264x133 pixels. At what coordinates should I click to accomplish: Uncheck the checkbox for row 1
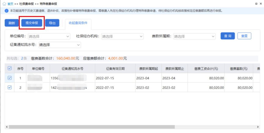(x=9, y=78)
